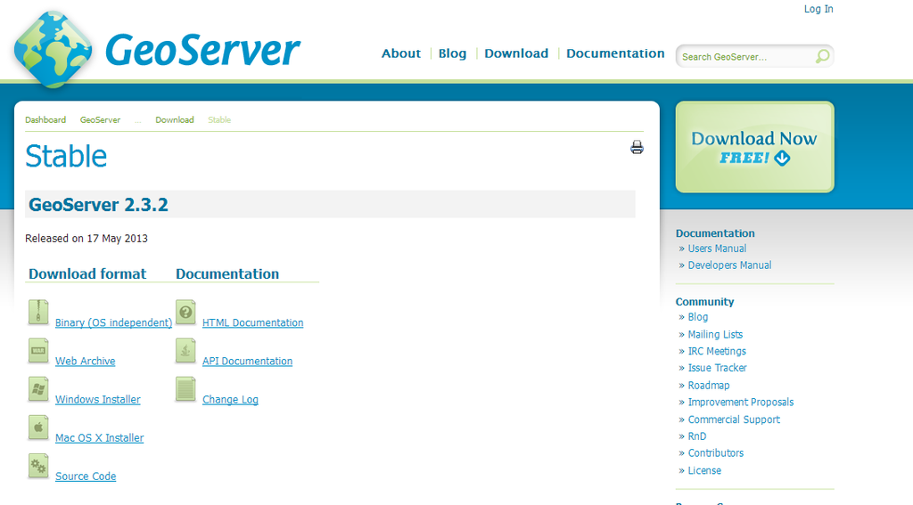Open Improvement Proposals link
This screenshot has height=505, width=913.
(x=741, y=402)
